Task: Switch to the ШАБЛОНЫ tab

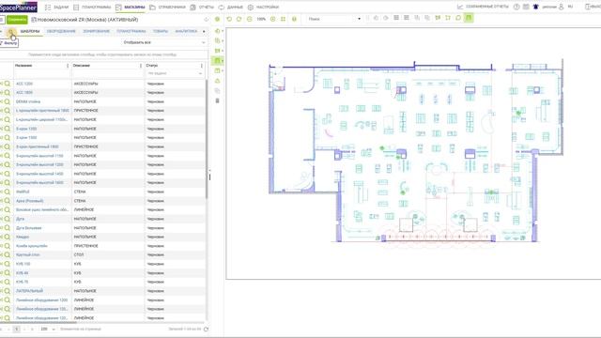Action: [x=30, y=31]
